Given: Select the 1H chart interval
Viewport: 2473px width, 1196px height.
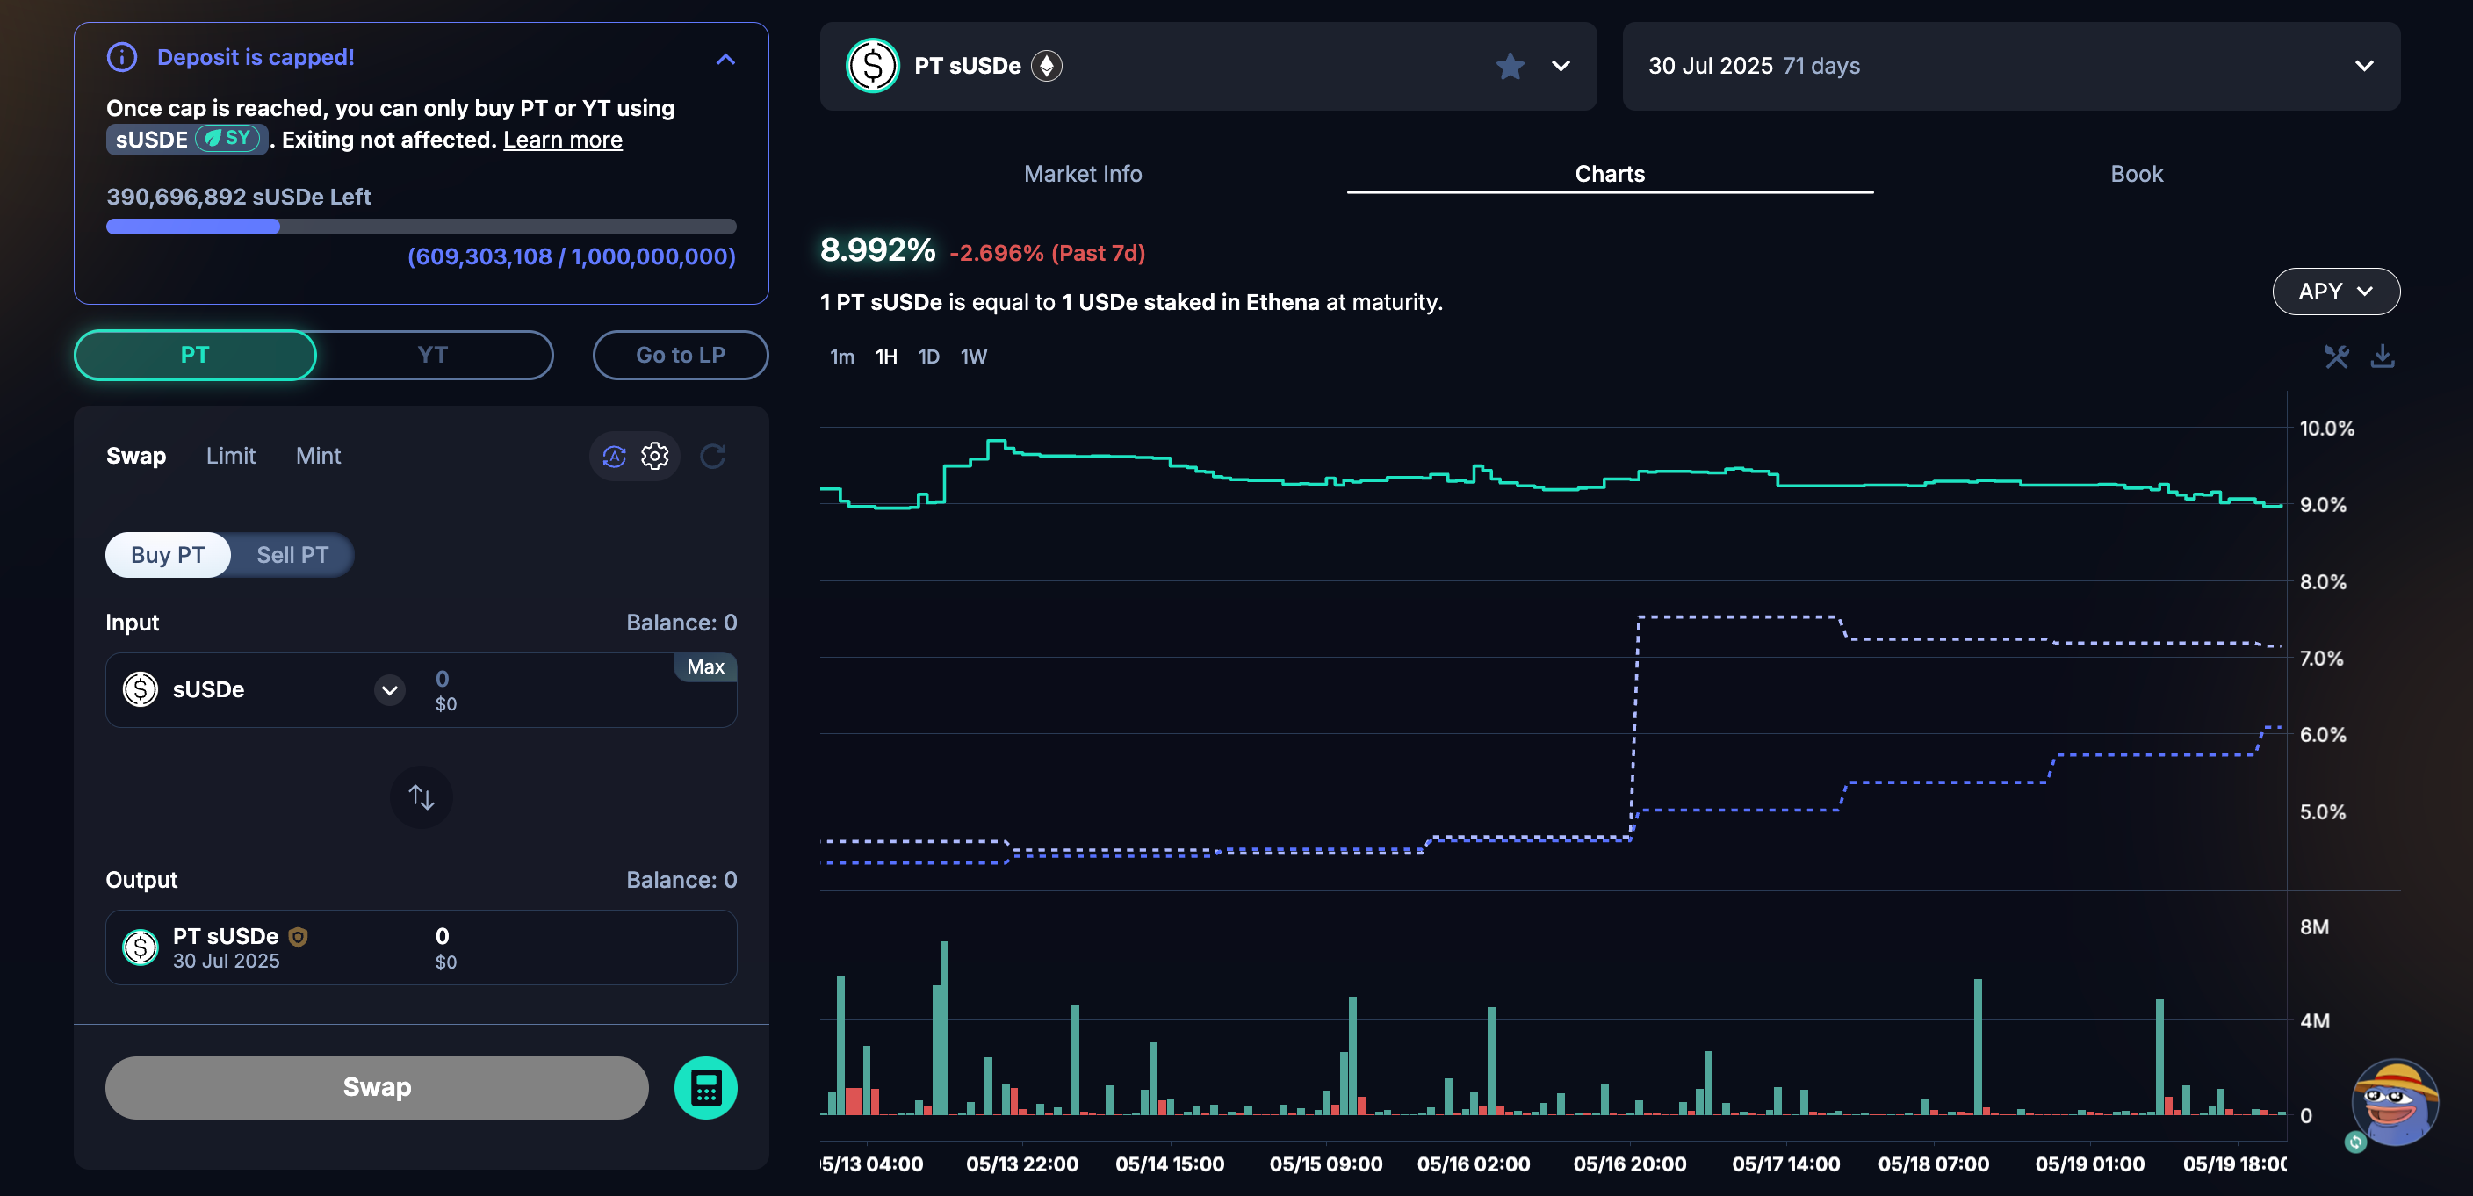Looking at the screenshot, I should click(x=886, y=357).
